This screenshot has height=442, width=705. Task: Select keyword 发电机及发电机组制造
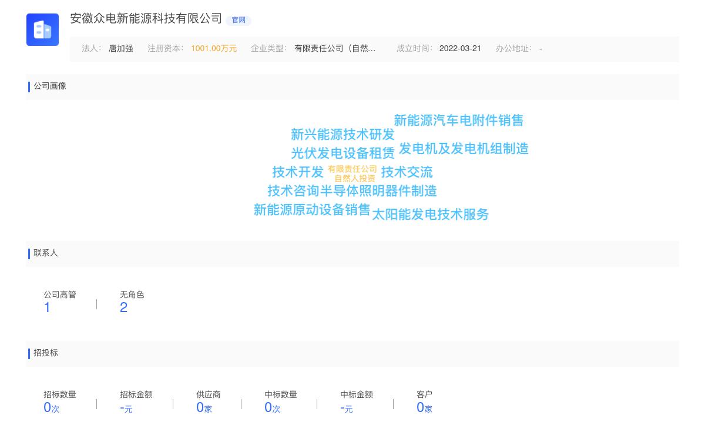coord(464,149)
